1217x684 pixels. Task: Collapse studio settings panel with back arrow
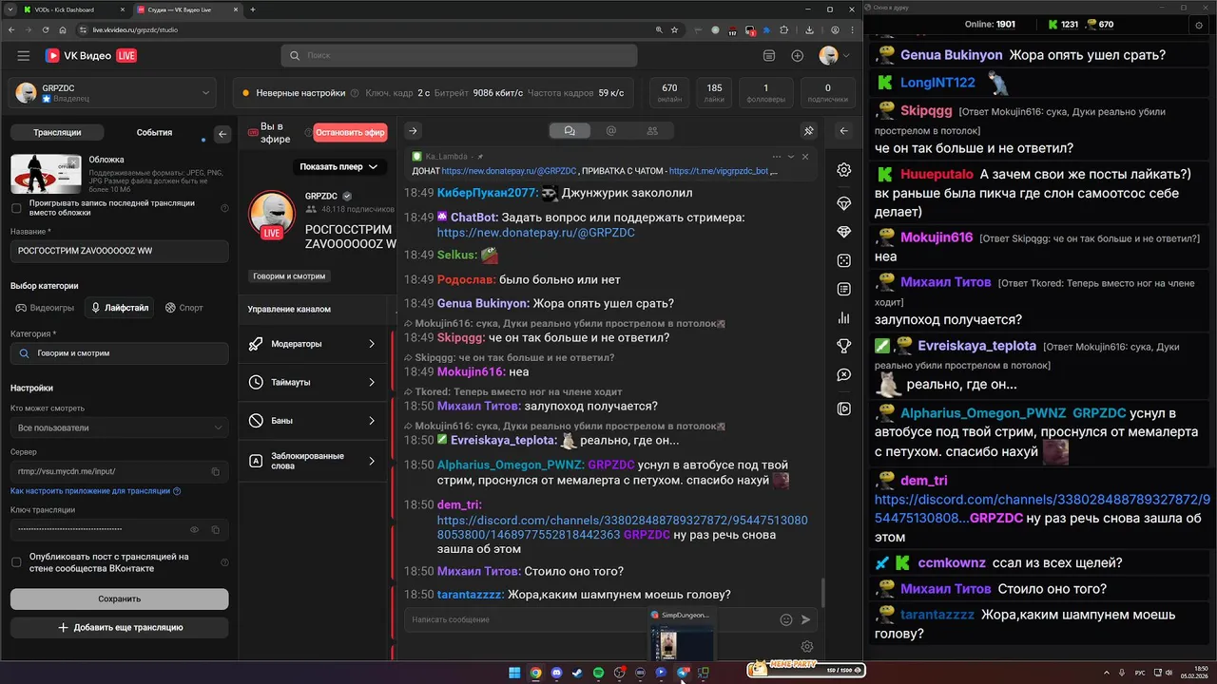222,134
